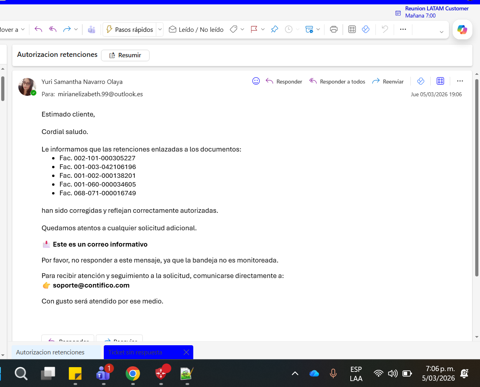Select the text Fac. 001-002-000138201
Screen dimensions: 480x387
97,175
